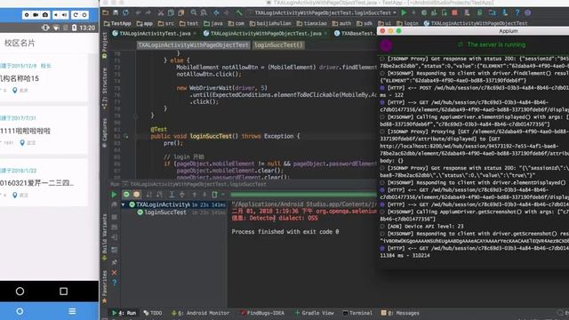Click baijiahulian in navigation bar

coord(270,24)
